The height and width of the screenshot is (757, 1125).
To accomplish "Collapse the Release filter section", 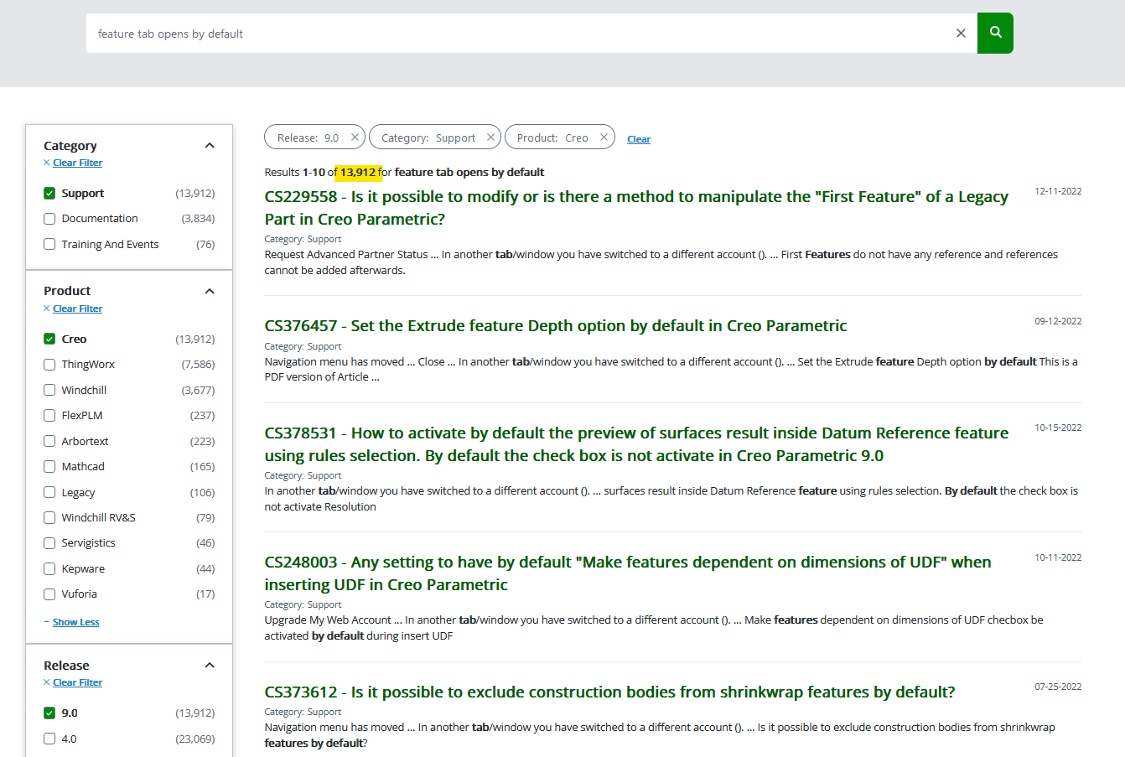I will (210, 664).
